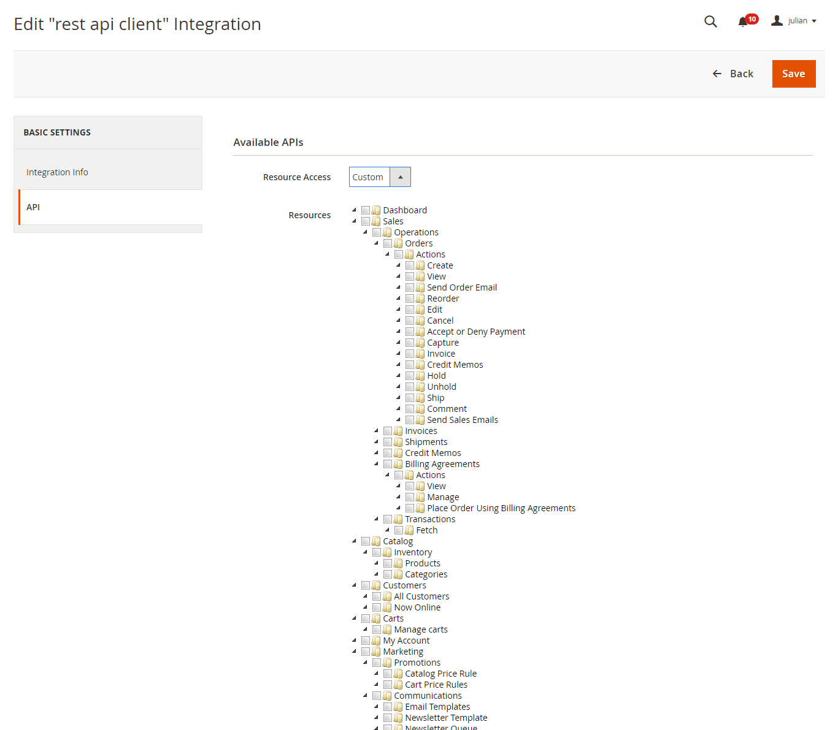Image resolution: width=838 pixels, height=730 pixels.
Task: Tick the Products checkbox
Action: pos(388,563)
